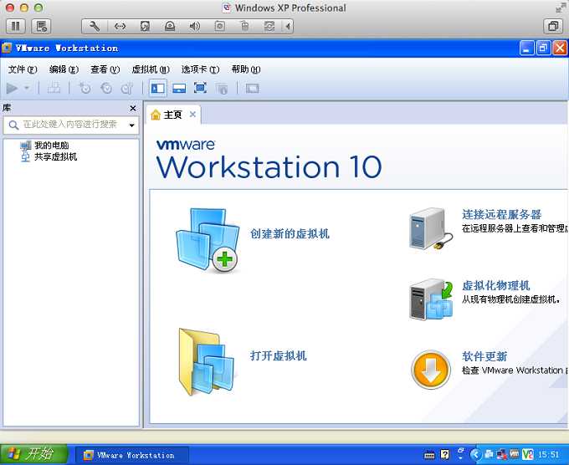
Task: Click the Unity windows icon at top right
Action: point(553,26)
